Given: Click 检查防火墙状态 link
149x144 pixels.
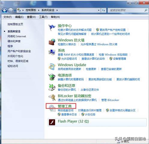Looking at the screenshot, I should [67, 44].
